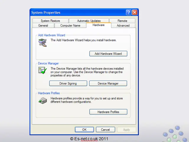Click the 'Add Hardware Wizard' group heading
The image size is (189, 142).
(x=52, y=35)
